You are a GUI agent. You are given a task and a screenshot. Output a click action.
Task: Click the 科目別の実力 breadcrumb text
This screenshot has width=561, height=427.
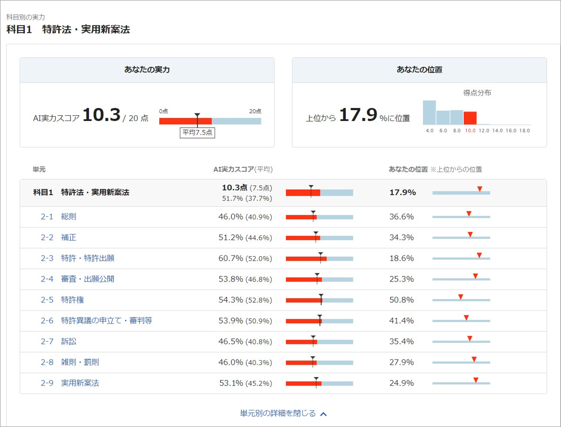click(x=25, y=17)
